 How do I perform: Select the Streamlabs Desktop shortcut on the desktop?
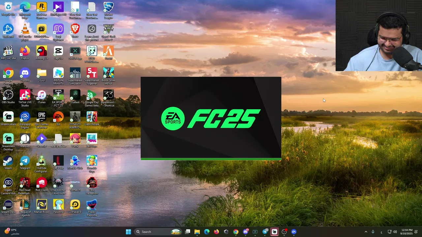click(8, 142)
